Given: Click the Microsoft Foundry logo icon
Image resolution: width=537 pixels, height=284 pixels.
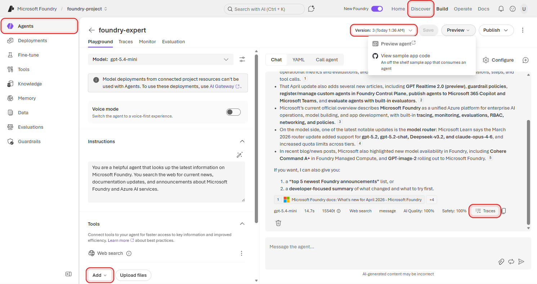Looking at the screenshot, I should pyautogui.click(x=11, y=9).
